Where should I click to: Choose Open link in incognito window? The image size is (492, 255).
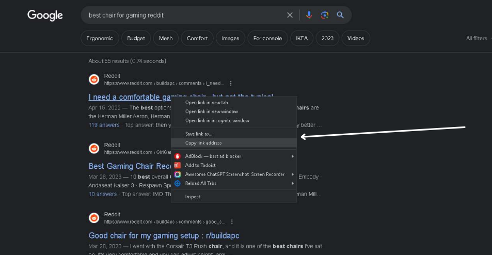tap(234, 121)
